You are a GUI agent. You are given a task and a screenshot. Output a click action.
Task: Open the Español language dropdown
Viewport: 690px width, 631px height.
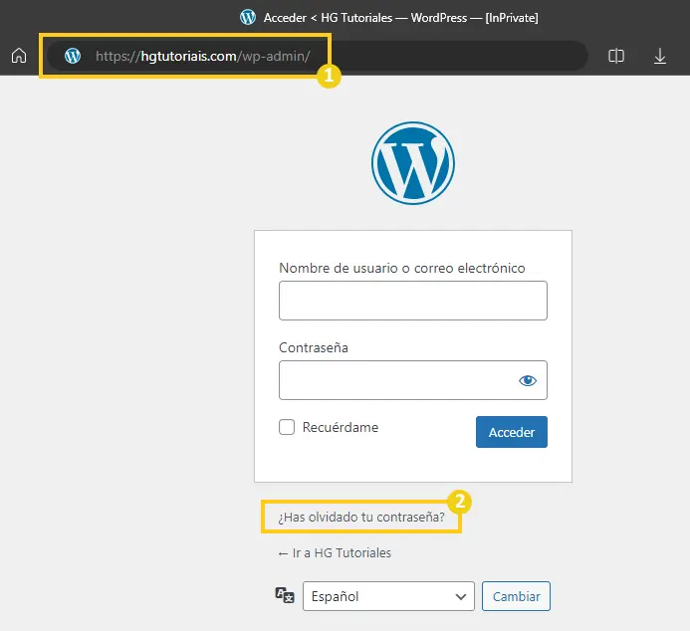388,596
